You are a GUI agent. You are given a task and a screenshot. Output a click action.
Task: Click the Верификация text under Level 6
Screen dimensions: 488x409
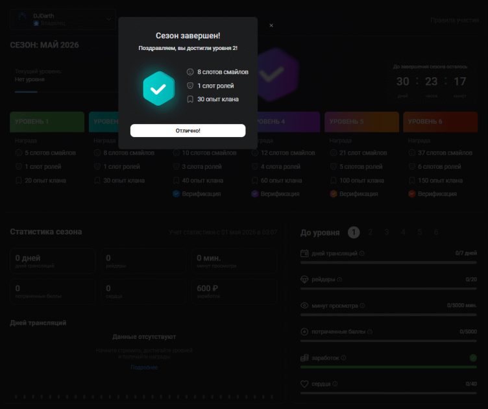[437, 194]
